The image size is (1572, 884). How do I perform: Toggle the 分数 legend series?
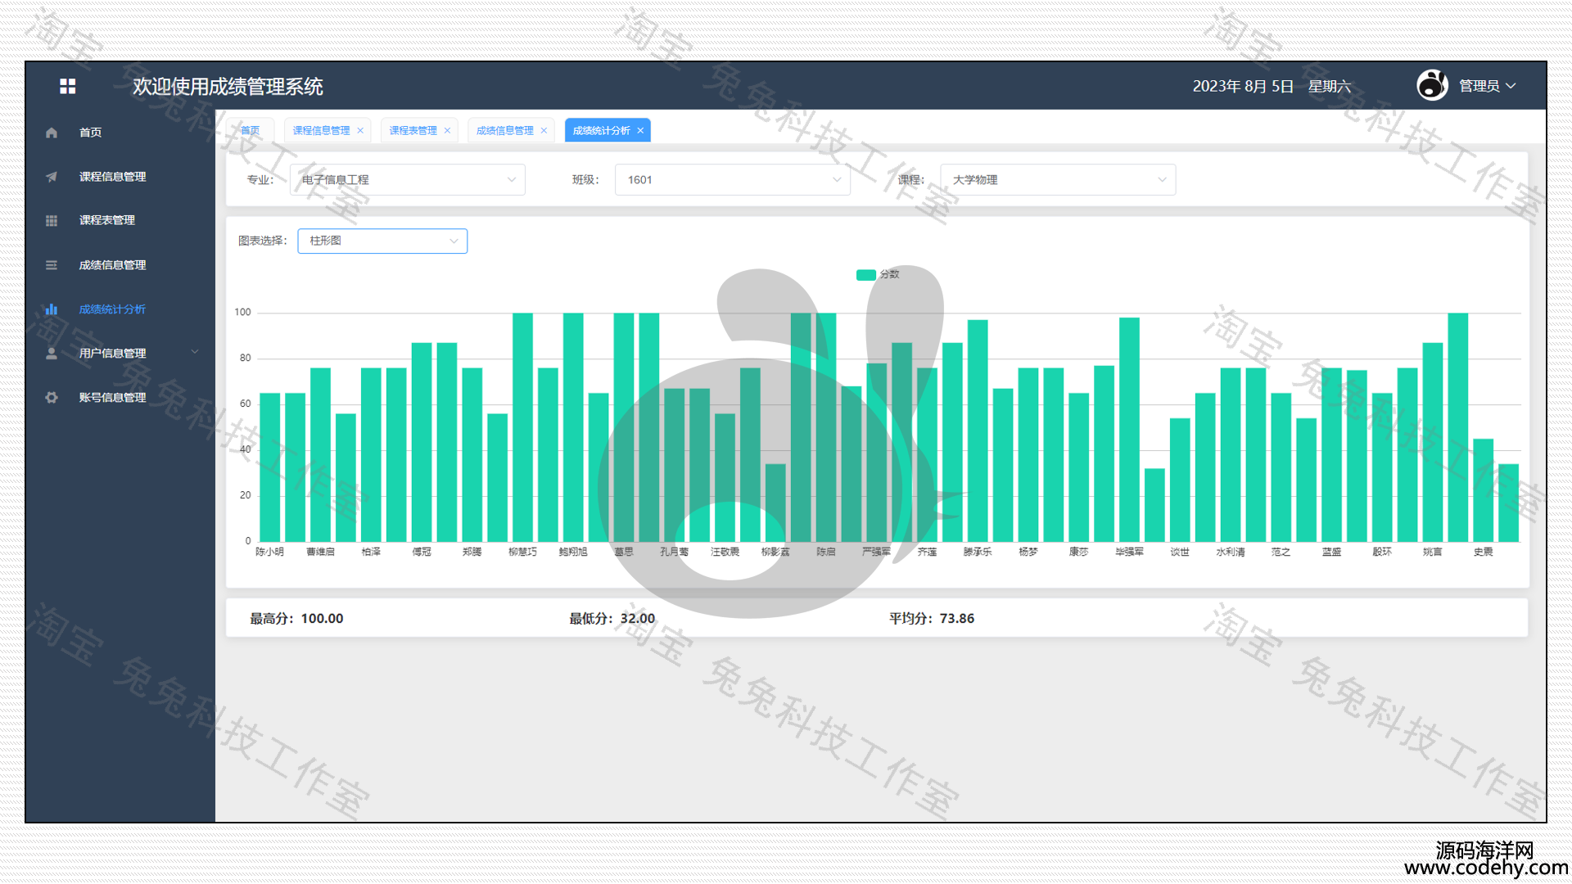click(877, 275)
